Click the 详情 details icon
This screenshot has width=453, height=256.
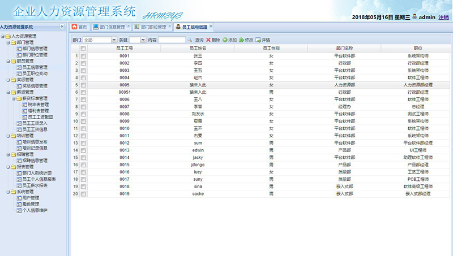258,40
